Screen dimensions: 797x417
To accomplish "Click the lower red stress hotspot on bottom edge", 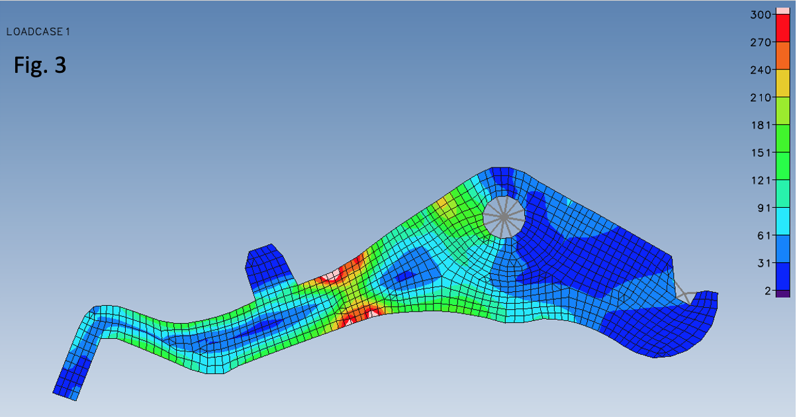I will (361, 312).
